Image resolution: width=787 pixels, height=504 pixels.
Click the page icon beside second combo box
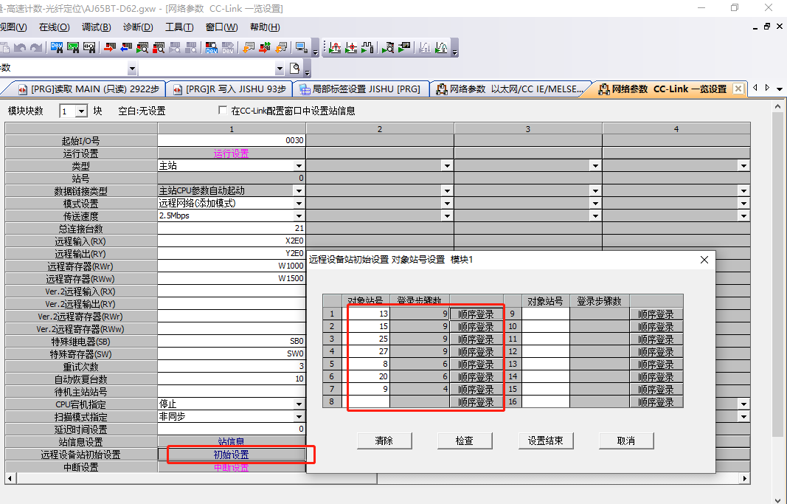point(294,69)
